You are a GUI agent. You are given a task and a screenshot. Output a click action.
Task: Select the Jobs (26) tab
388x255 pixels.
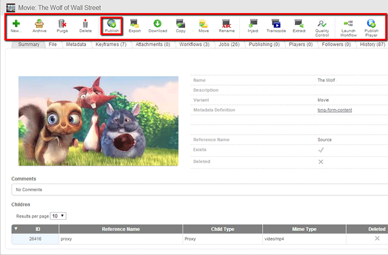click(228, 44)
